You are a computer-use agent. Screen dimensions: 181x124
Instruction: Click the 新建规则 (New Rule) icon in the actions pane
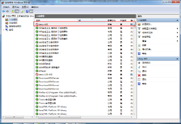click(x=139, y=24)
